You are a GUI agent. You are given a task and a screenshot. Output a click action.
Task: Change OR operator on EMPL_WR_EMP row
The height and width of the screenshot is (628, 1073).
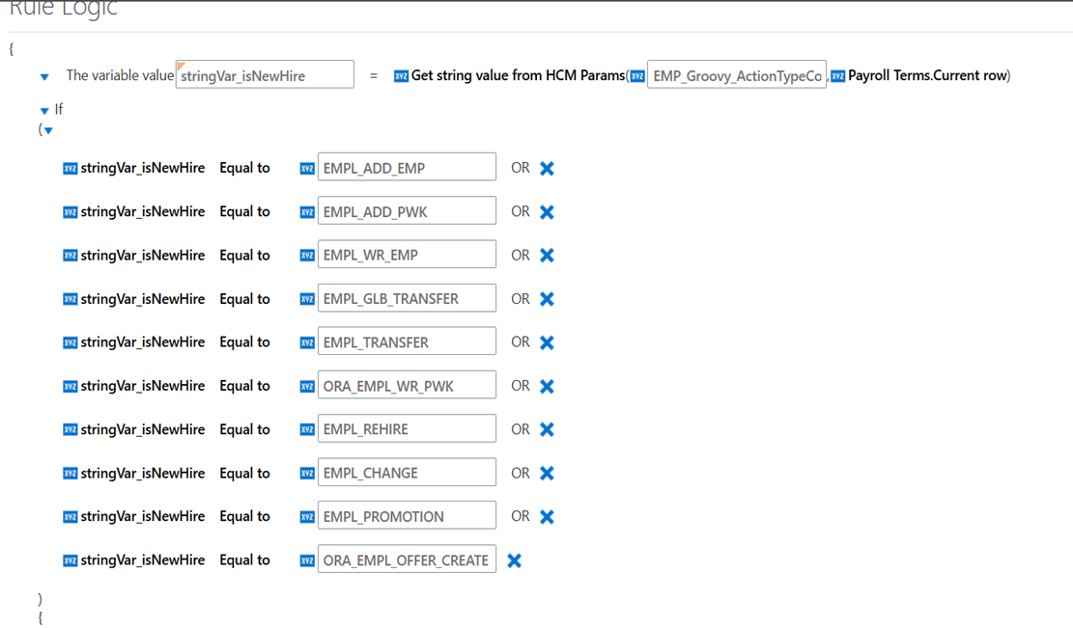pyautogui.click(x=520, y=255)
